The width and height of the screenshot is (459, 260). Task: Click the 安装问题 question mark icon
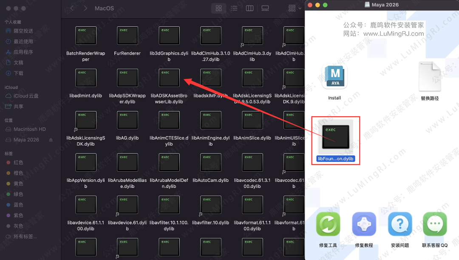point(400,224)
